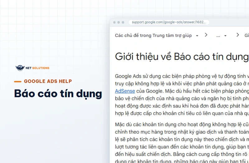The width and height of the screenshot is (249, 163).
Task: Click the second breadcrumb chevron arrow
Action: pos(237,35)
